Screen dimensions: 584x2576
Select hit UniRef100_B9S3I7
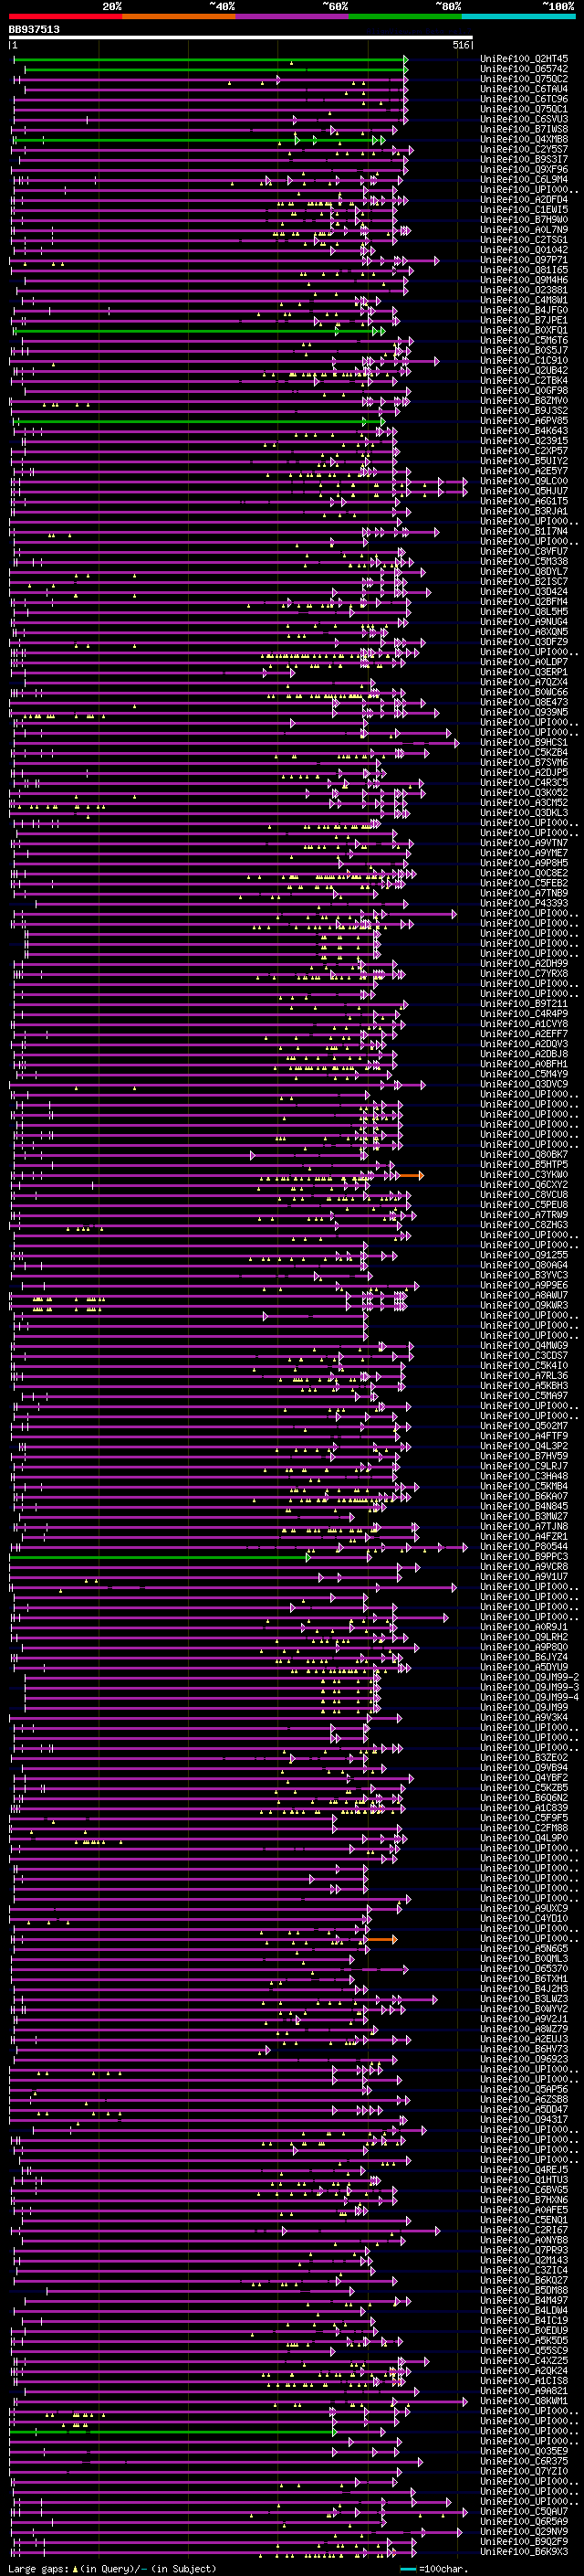[524, 159]
